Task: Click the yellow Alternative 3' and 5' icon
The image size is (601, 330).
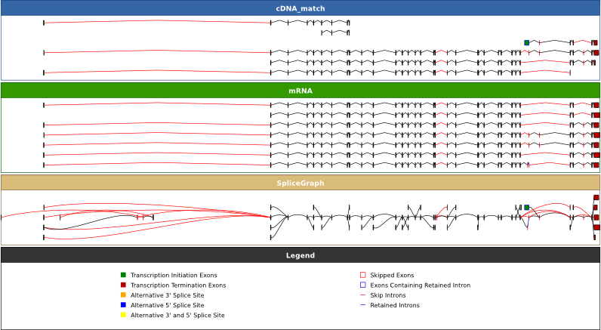Action: tap(123, 315)
